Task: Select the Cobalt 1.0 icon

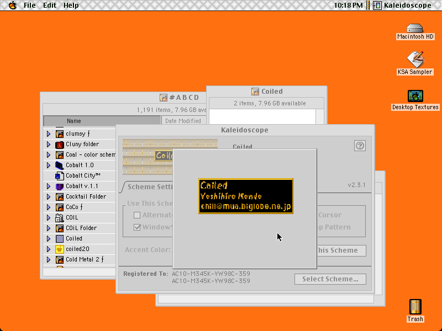Action: (60, 165)
